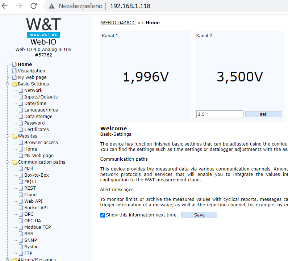Click the Basic-Settings folder icon
The width and height of the screenshot is (288, 261).
(x=14, y=84)
